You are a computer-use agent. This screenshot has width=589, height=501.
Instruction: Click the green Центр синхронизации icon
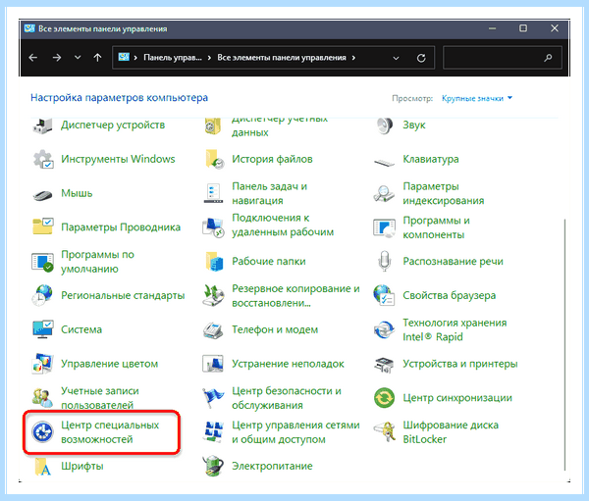tap(384, 397)
